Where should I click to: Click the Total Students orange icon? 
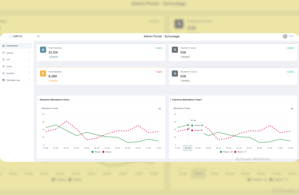(x=43, y=73)
